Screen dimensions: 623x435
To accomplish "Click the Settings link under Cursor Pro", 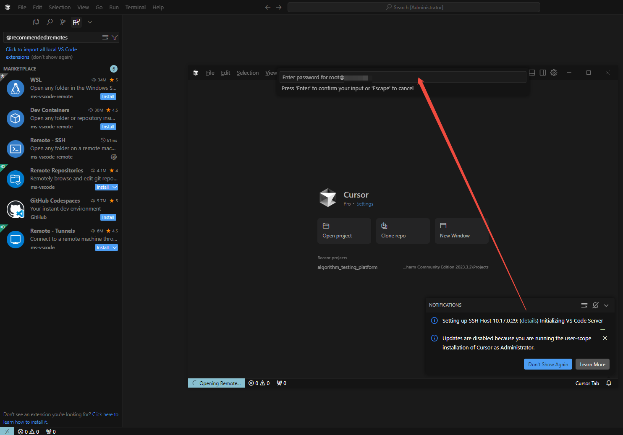I will (x=365, y=204).
